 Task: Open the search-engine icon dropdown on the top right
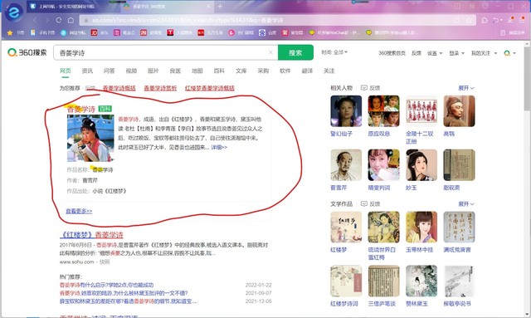[x=510, y=53]
